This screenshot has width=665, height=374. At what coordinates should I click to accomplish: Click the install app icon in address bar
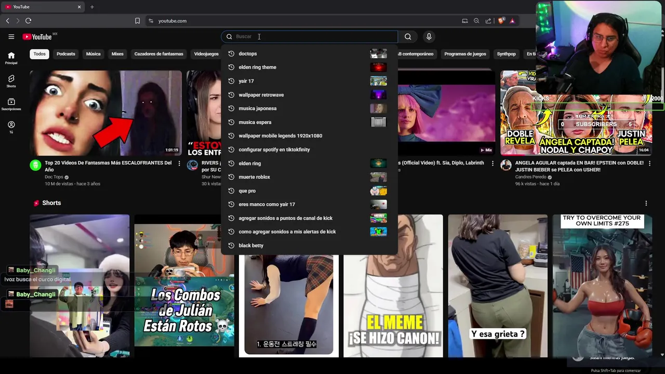[x=464, y=21]
